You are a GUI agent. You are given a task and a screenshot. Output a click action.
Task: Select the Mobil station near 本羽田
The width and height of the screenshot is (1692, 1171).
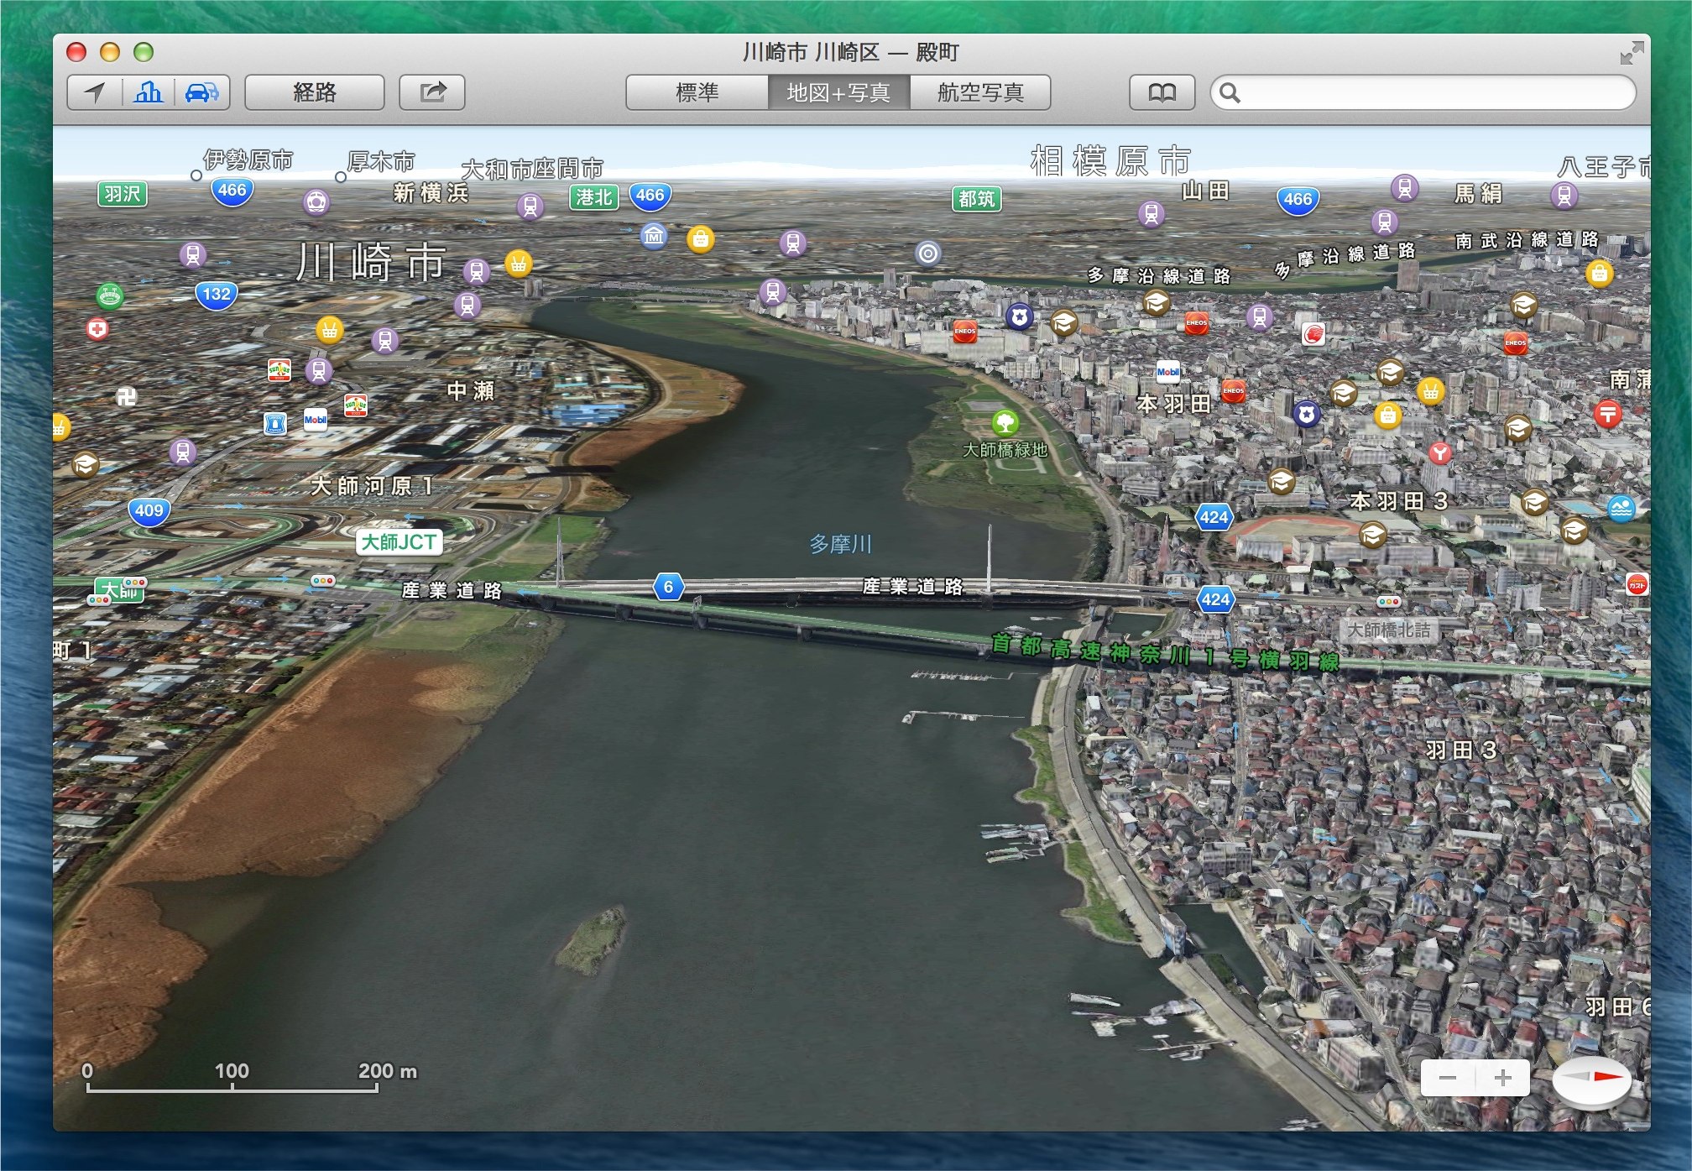coord(1167,372)
